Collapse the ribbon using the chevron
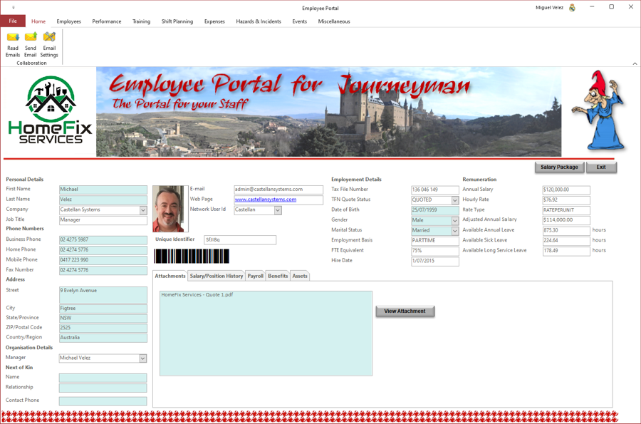The image size is (641, 424). pyautogui.click(x=635, y=63)
